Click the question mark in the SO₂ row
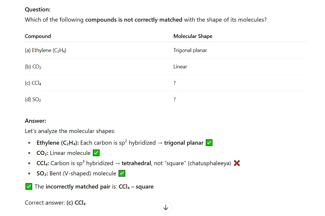Screen dimensions: 325x216 pyautogui.click(x=175, y=99)
